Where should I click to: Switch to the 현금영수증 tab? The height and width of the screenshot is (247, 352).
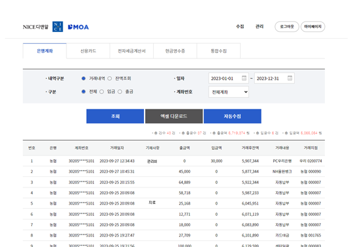[x=175, y=51]
